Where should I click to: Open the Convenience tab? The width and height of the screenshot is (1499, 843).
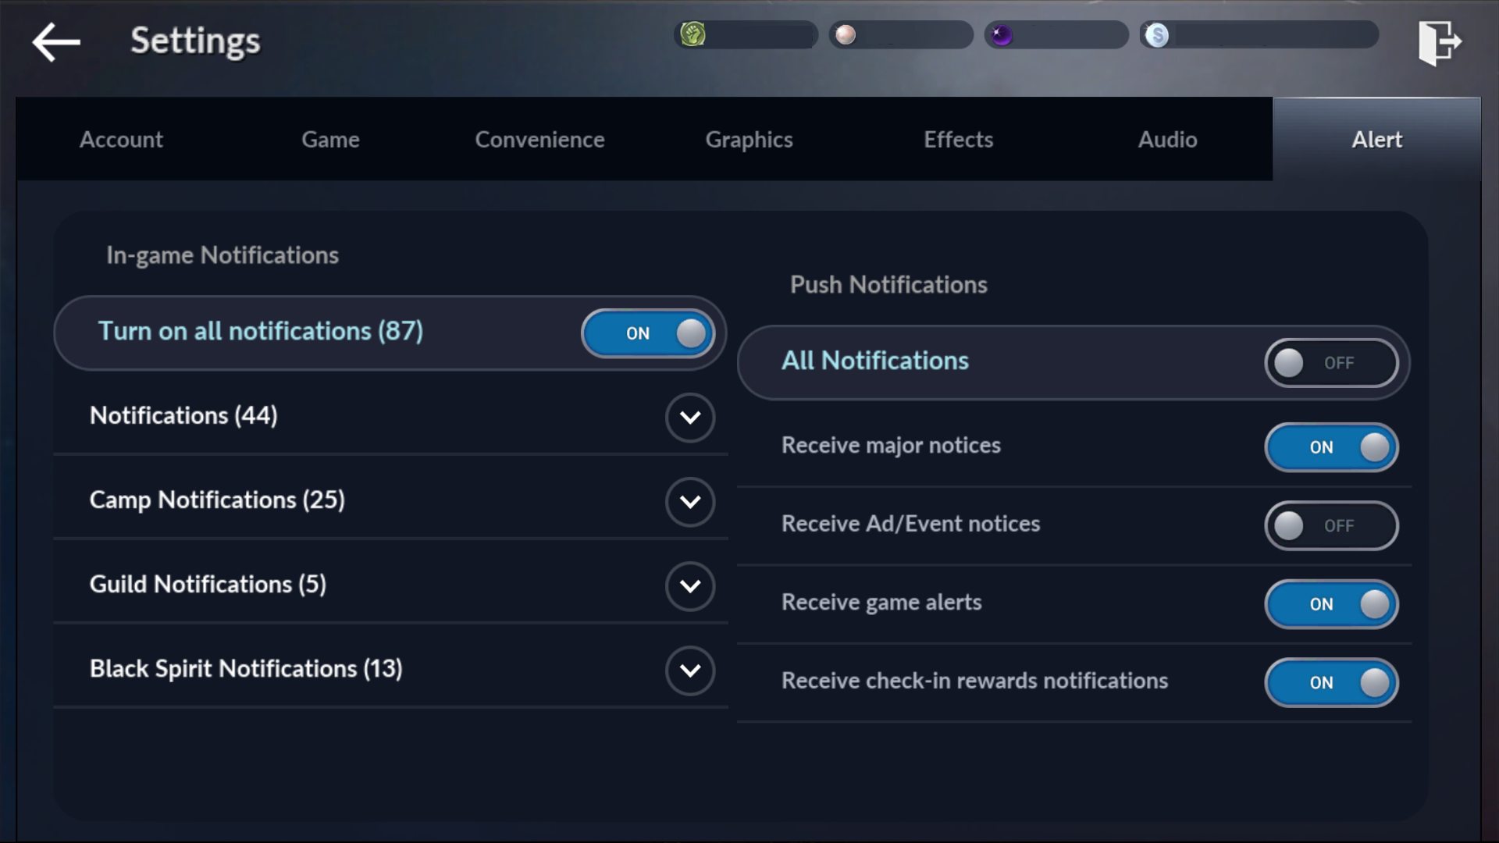click(x=539, y=140)
